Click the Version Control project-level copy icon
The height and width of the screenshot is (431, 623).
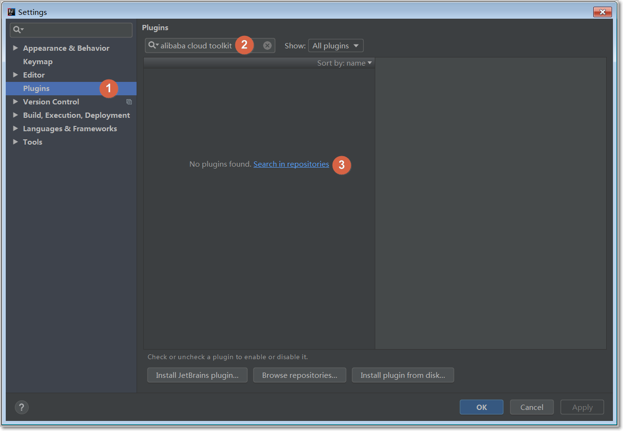tap(129, 102)
